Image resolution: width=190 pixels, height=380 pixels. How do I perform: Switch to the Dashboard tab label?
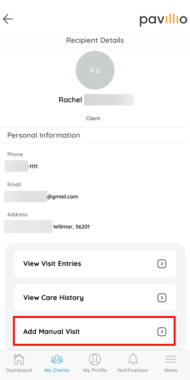tap(19, 370)
